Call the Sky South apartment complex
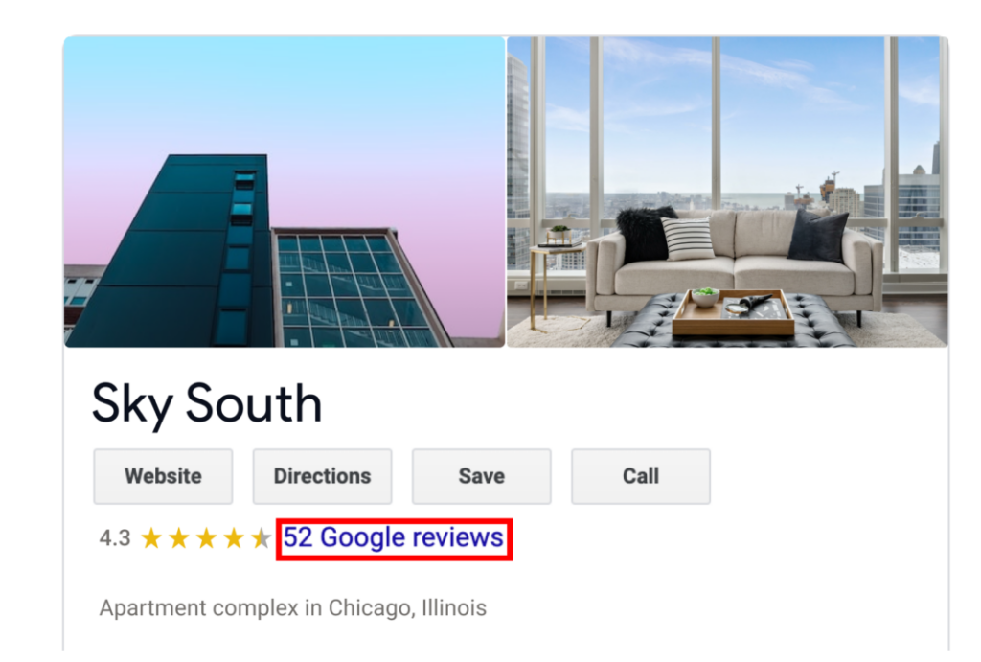Screen dimensions: 981x662 (x=641, y=476)
